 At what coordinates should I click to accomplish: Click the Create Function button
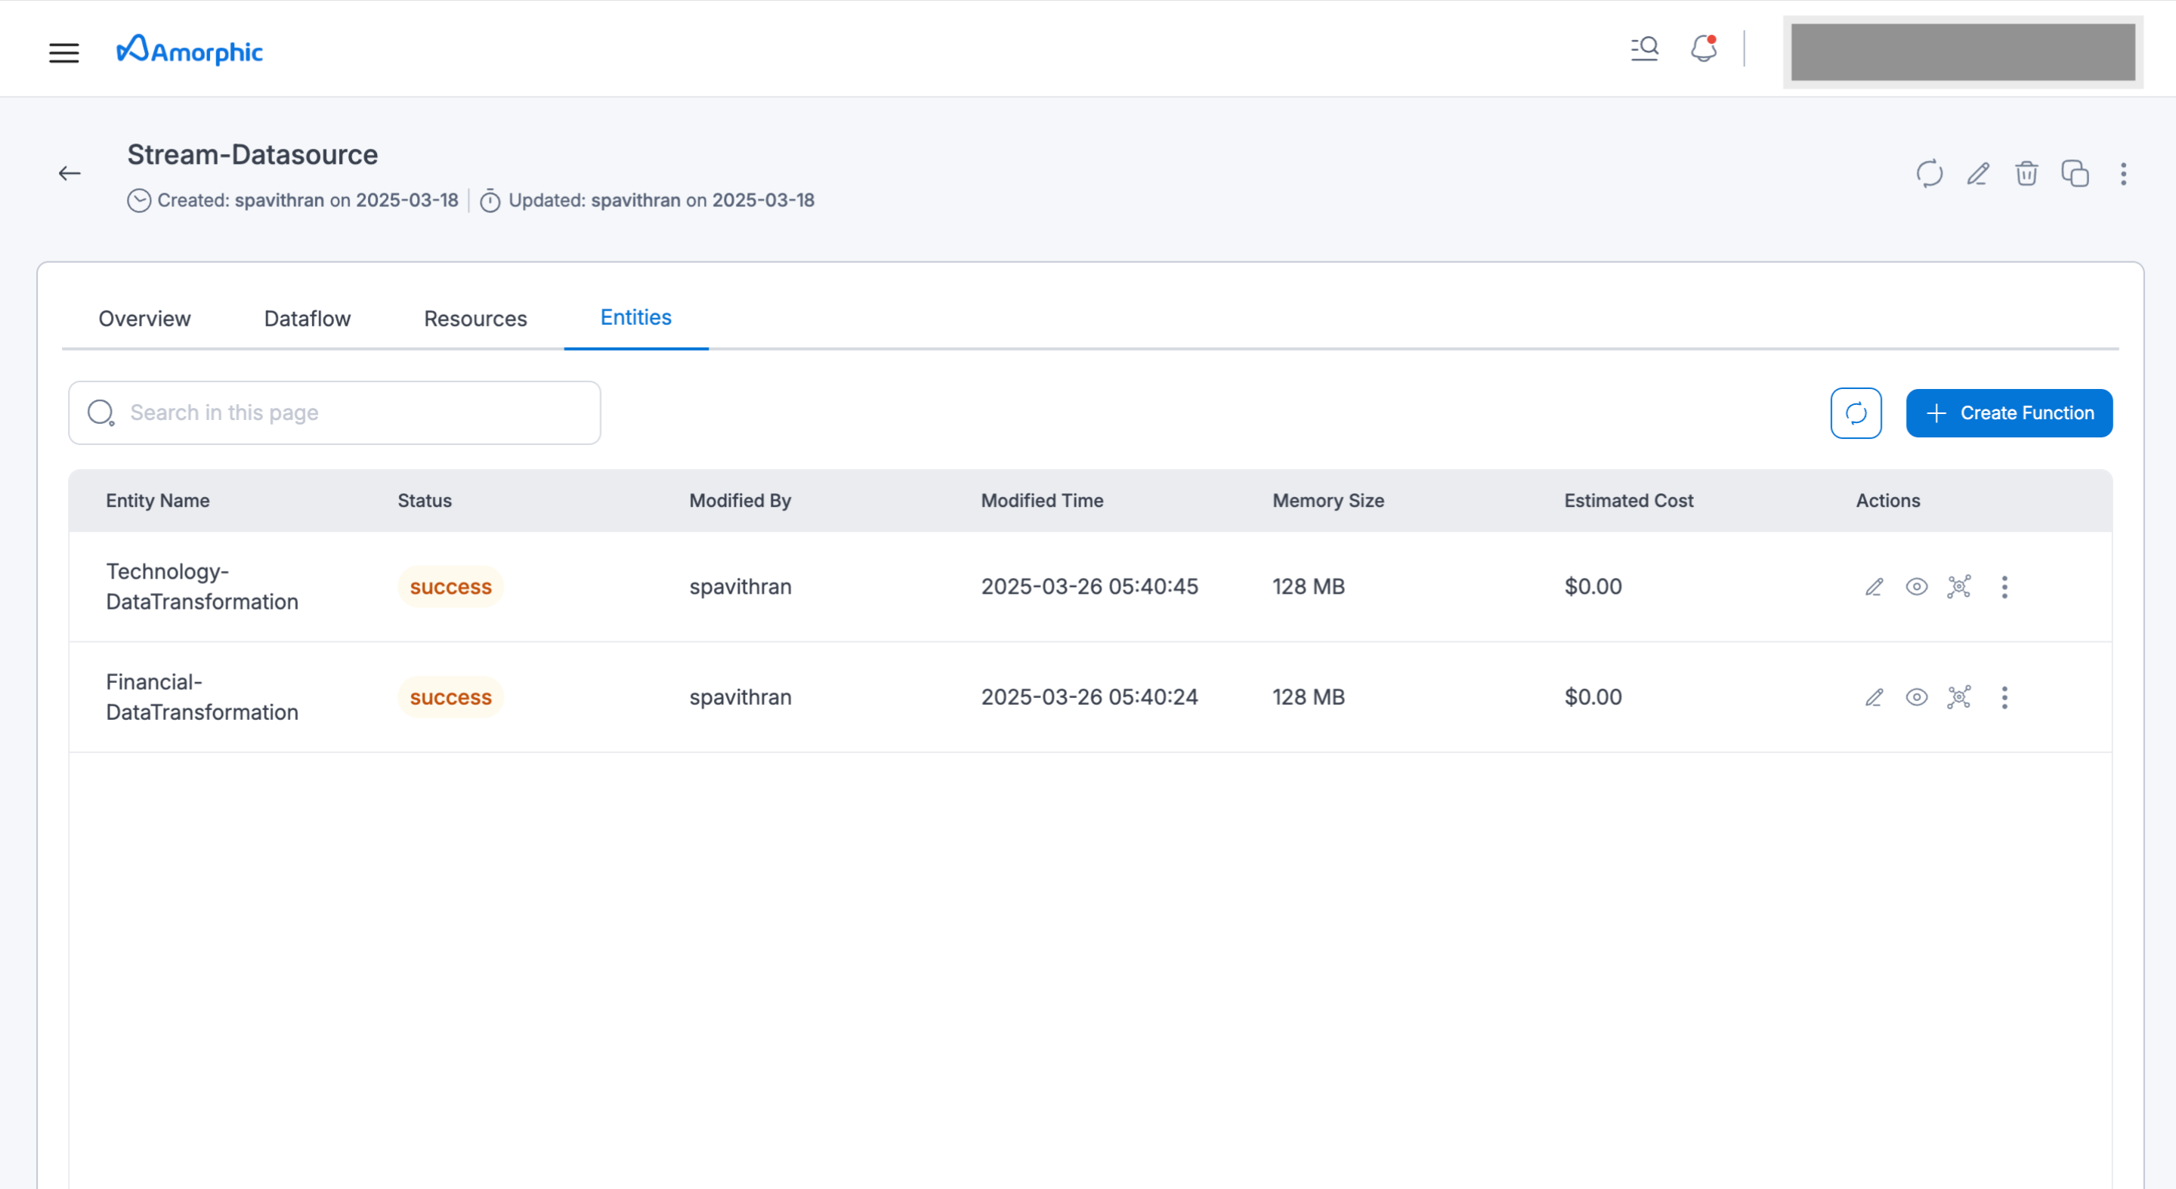tap(2009, 413)
